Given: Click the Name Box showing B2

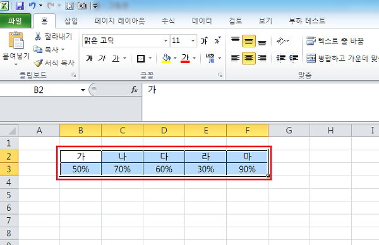Looking at the screenshot, I should pos(39,90).
